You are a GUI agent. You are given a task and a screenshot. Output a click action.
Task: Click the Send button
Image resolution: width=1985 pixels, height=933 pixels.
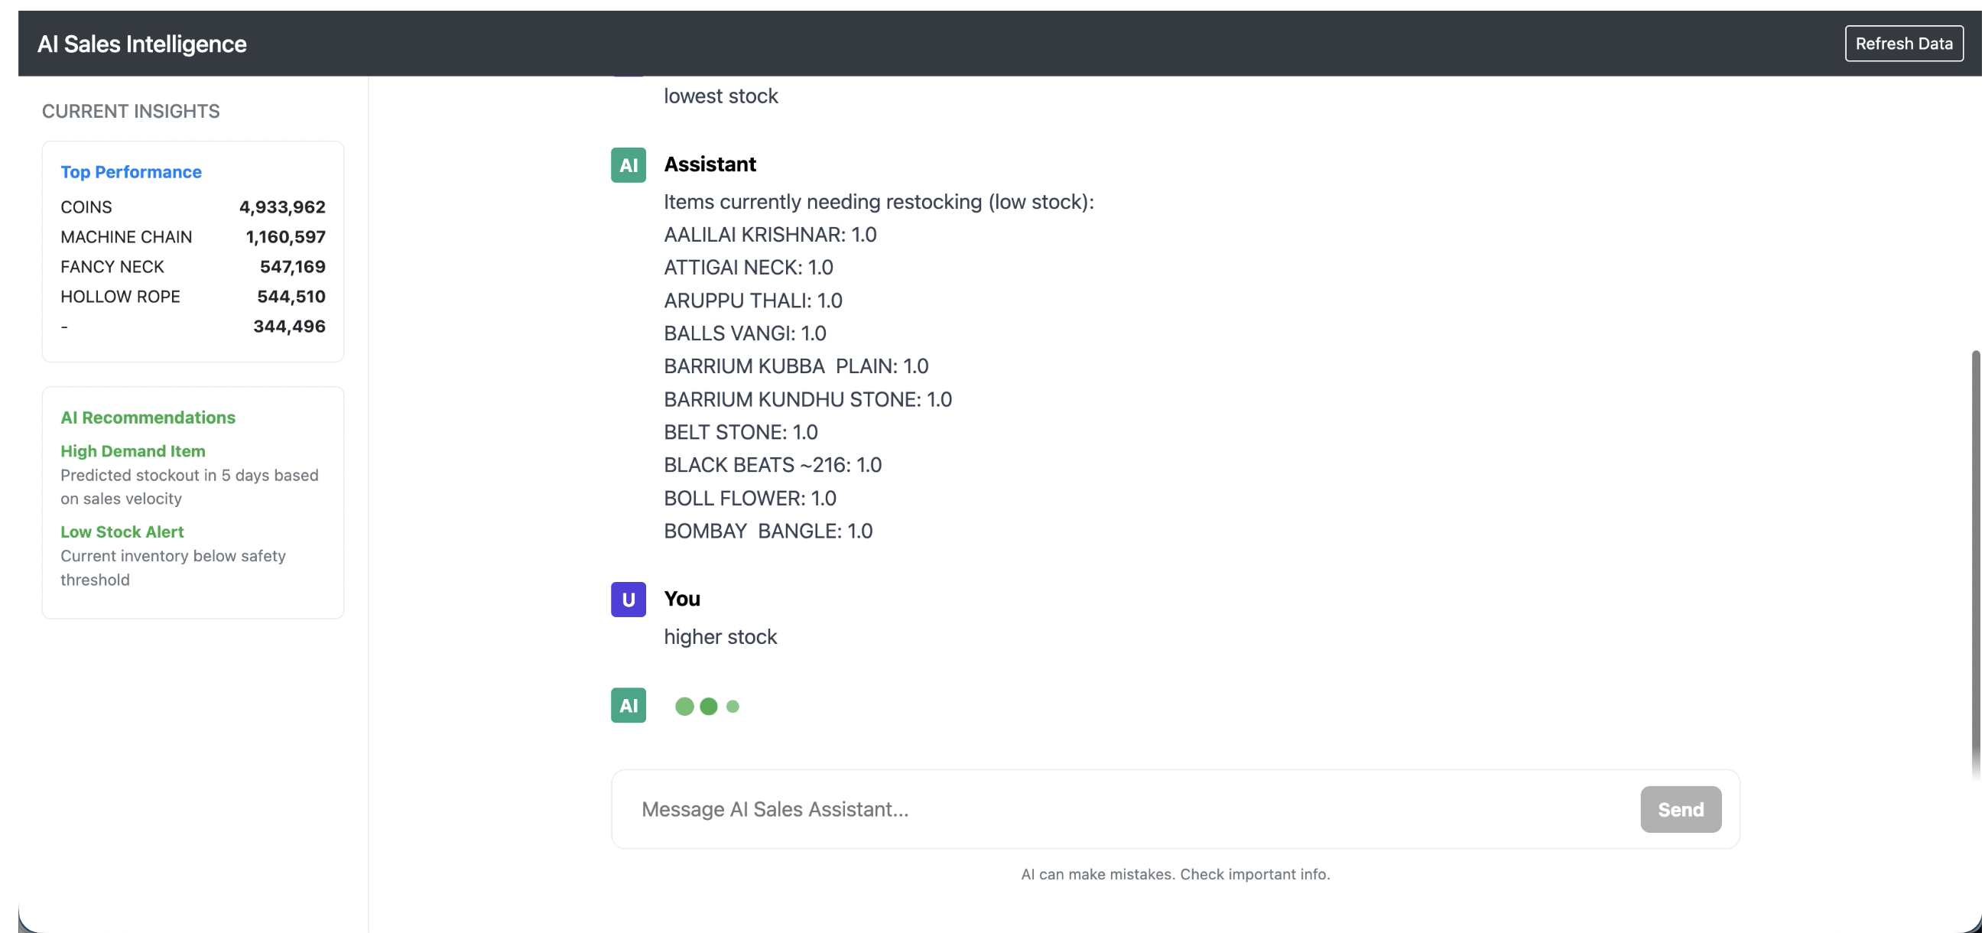1681,809
